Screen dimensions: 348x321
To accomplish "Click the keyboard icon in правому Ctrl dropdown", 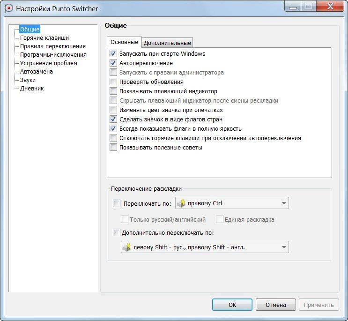I will tap(181, 203).
